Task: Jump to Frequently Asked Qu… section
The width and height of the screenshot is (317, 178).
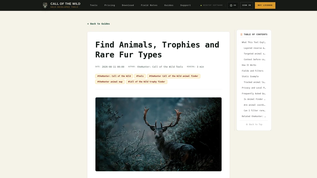Action: click(254, 94)
